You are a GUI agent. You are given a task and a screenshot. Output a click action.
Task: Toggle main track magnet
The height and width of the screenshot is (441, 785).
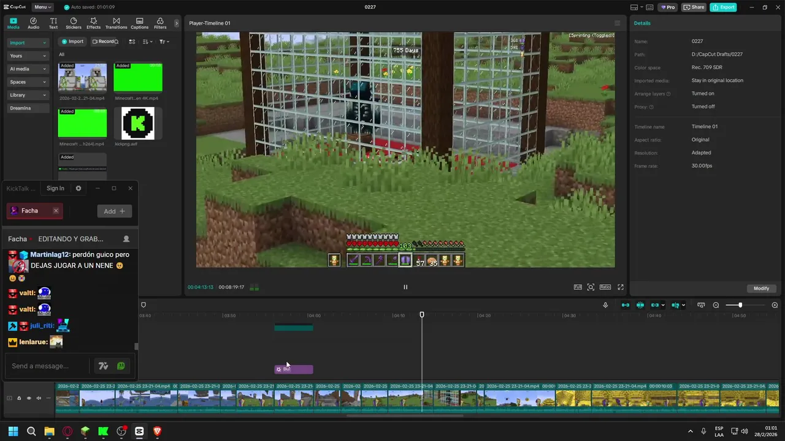click(626, 305)
